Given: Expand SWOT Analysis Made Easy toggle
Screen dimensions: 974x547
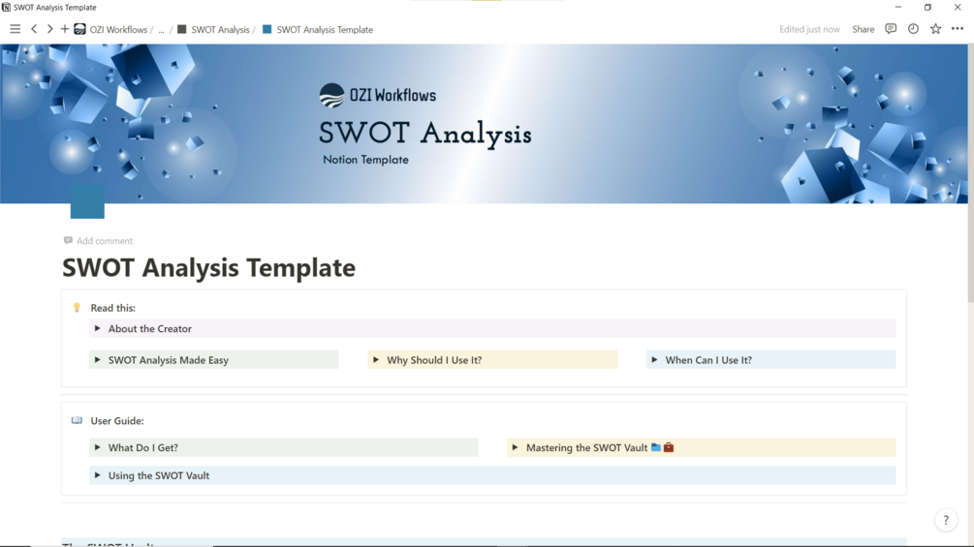Looking at the screenshot, I should click(x=98, y=360).
